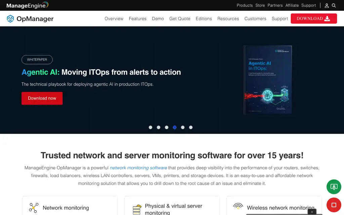Open the Editions page
The image size is (344, 215).
click(204, 19)
